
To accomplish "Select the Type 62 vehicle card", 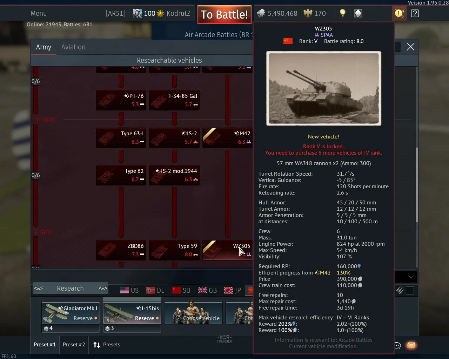I will pos(121,175).
